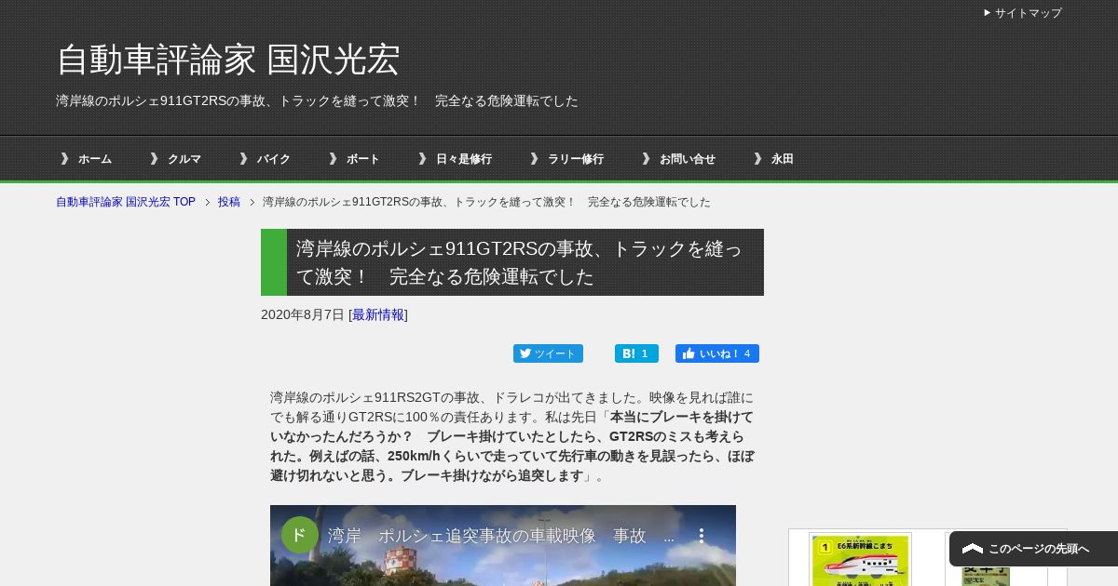
Task: Click the Hatena bookmark B! button
Action: point(636,353)
